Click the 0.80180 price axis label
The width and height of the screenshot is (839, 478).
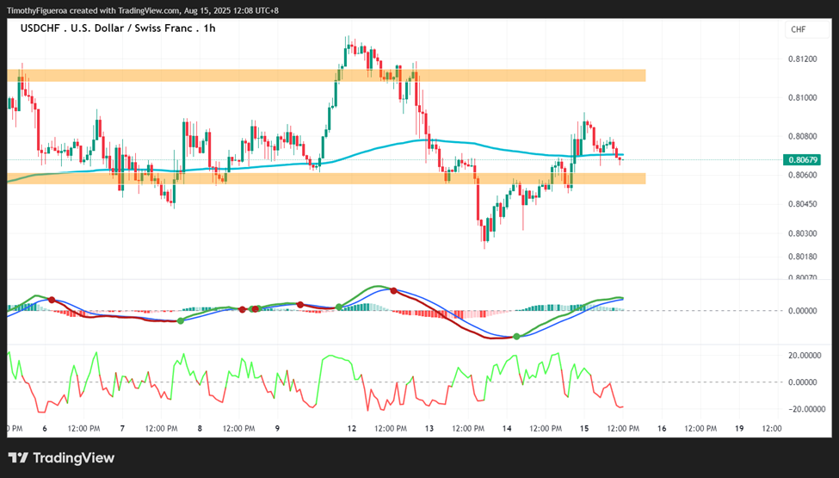coord(803,257)
